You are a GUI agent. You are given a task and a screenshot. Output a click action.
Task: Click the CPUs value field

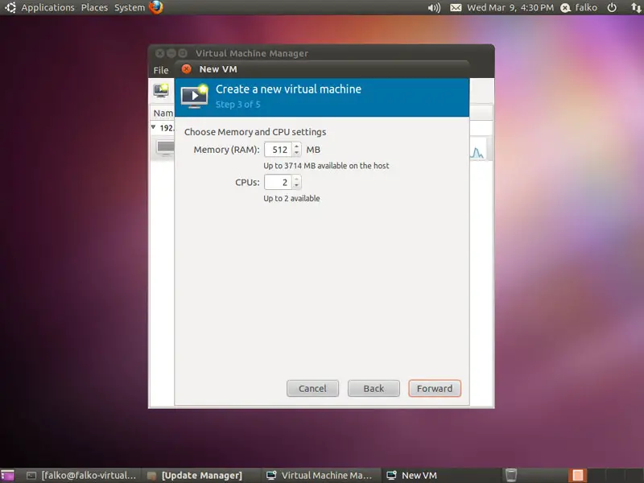click(278, 183)
